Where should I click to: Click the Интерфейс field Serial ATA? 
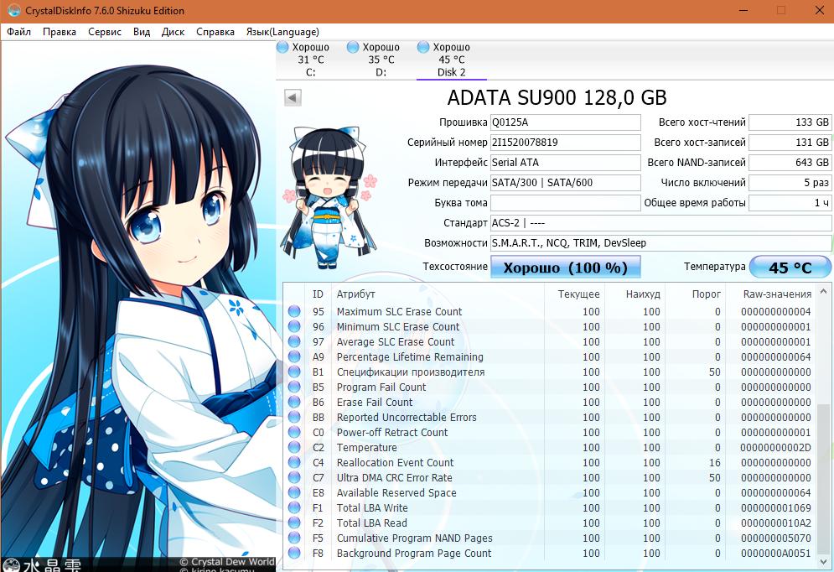pos(566,162)
